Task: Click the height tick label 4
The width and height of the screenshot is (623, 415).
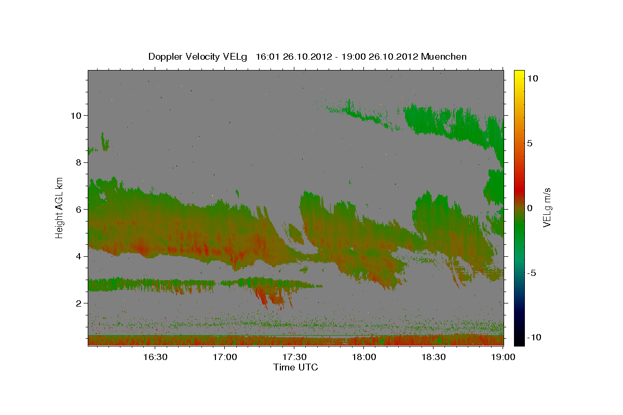Action: coord(78,256)
